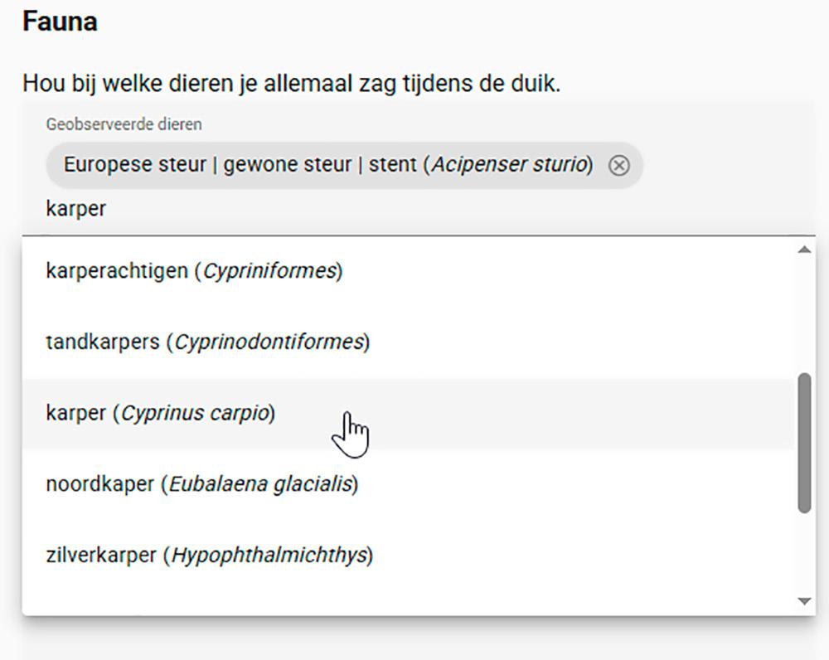This screenshot has height=660, width=829.
Task: Click the scroll up arrow in dropdown list
Action: point(803,250)
